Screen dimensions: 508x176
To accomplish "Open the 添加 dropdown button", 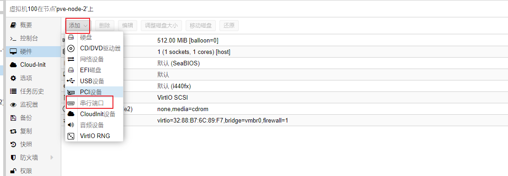I will pos(78,26).
